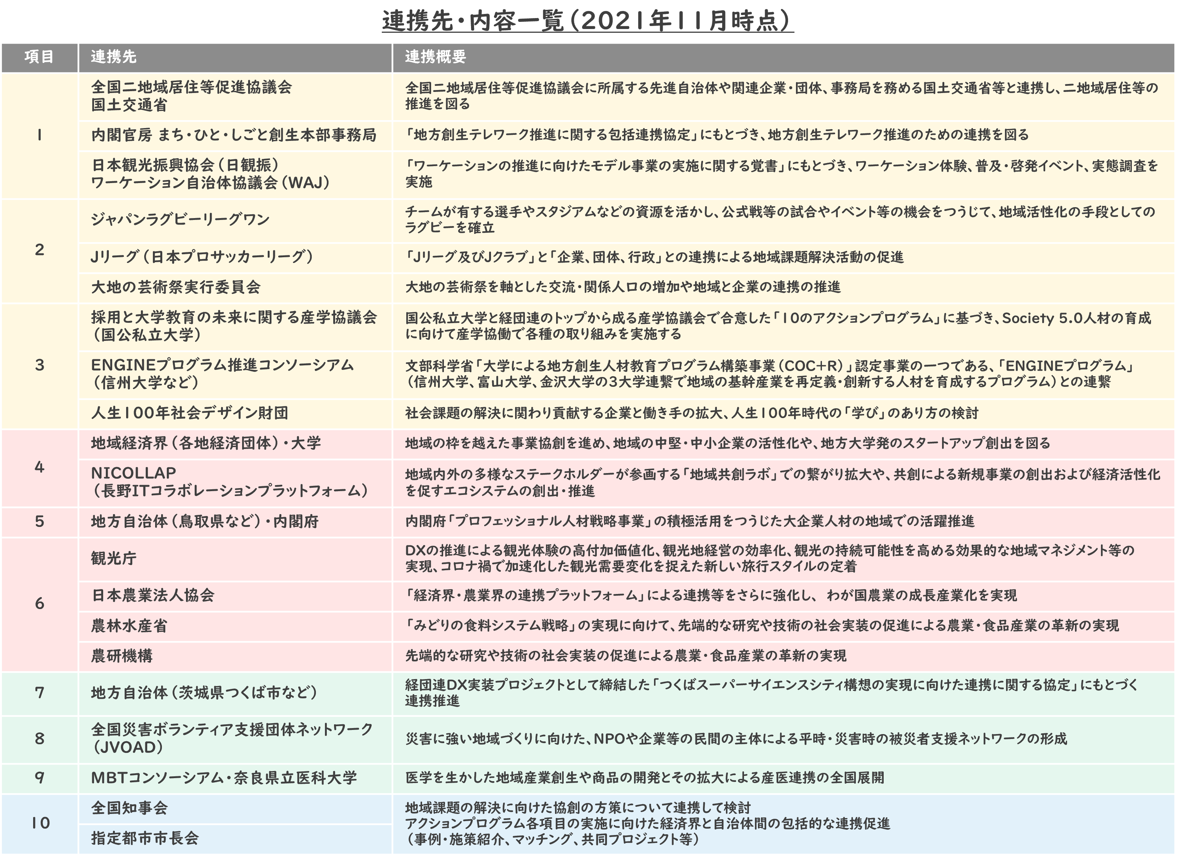Click the Jリーグ(日本プロサッカーリーグ) entry
This screenshot has height=858, width=1177.
(202, 256)
